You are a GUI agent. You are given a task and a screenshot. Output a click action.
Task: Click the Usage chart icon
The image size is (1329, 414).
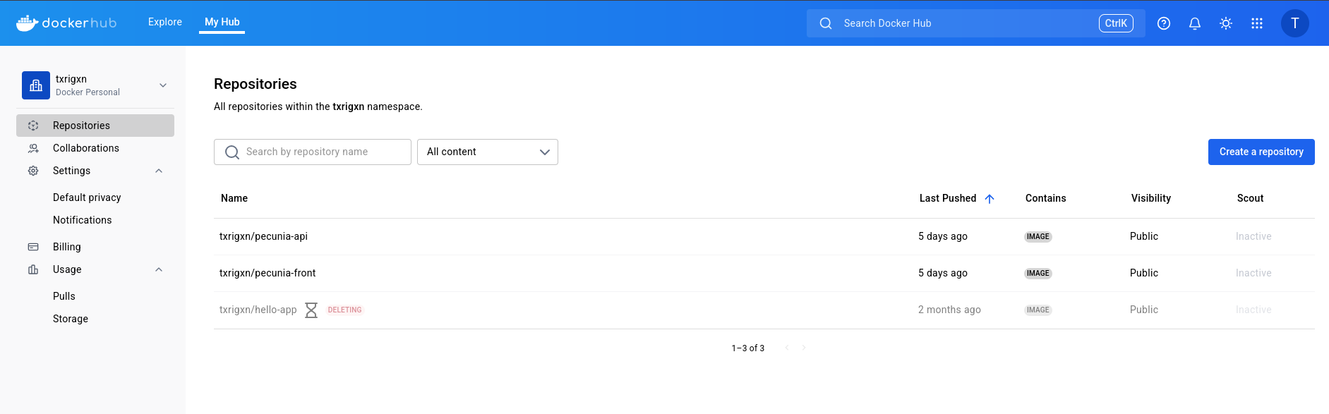[33, 269]
